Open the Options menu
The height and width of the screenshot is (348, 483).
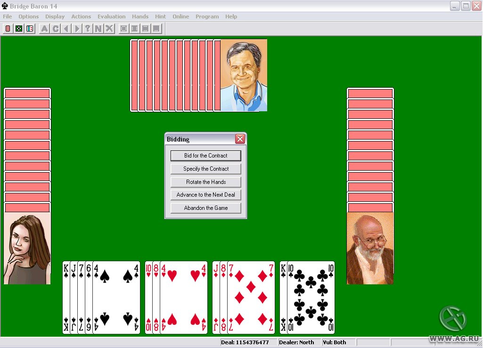(x=29, y=17)
